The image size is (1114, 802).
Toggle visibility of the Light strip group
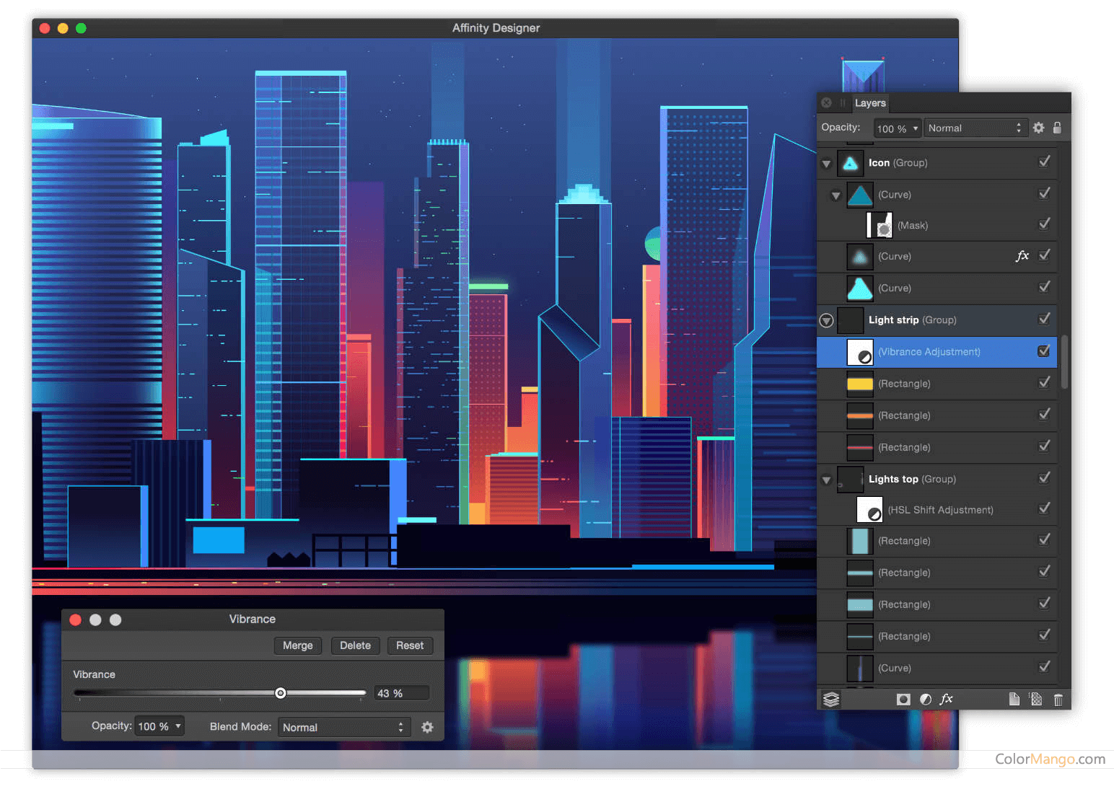coord(1044,319)
